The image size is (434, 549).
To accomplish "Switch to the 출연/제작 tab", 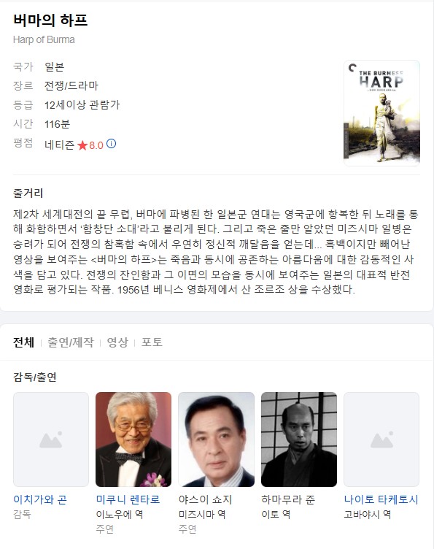I will (71, 342).
